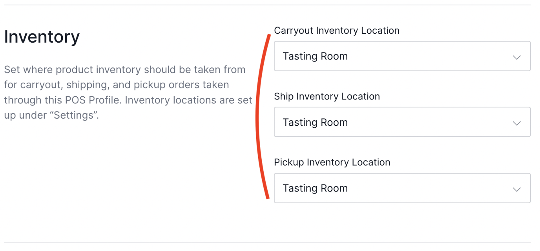Click the Ship dropdown chevron arrow

coord(516,123)
